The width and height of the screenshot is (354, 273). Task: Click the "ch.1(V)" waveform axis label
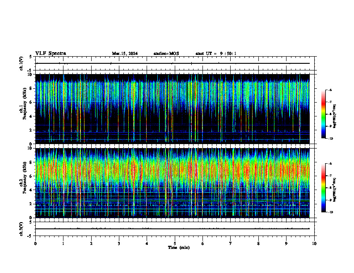[x=21, y=63]
